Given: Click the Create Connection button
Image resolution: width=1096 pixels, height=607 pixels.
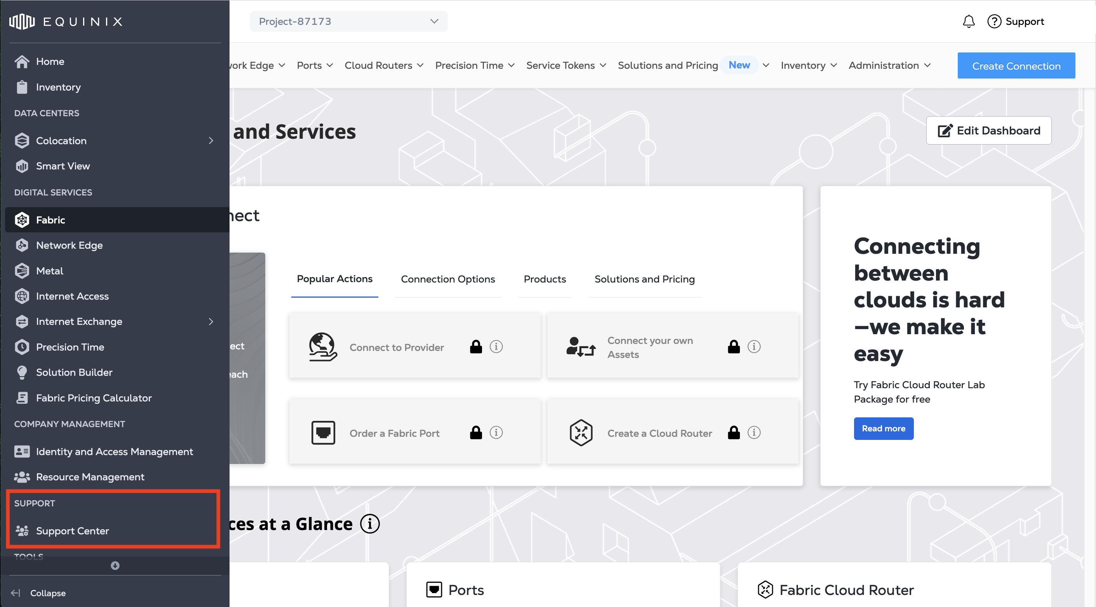Looking at the screenshot, I should (x=1016, y=66).
